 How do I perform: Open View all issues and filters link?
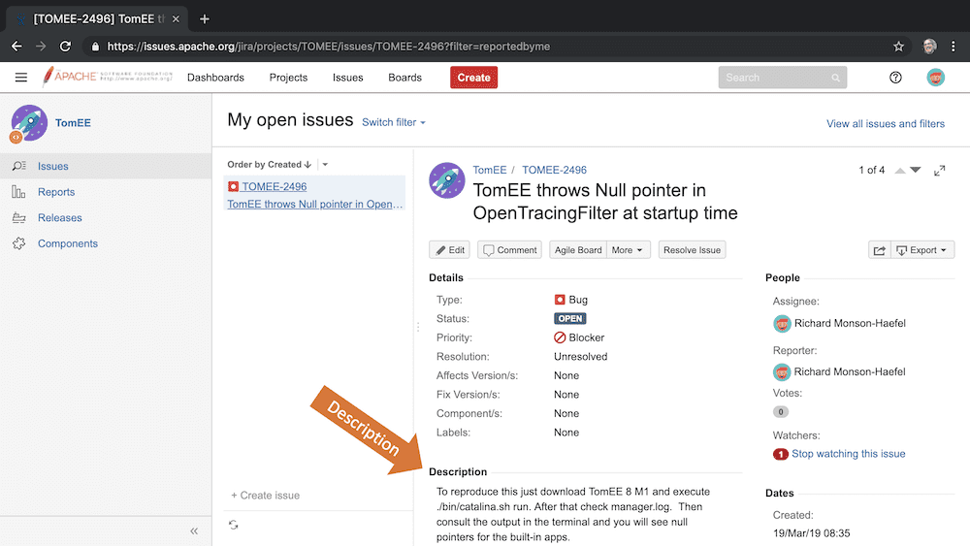pyautogui.click(x=886, y=124)
